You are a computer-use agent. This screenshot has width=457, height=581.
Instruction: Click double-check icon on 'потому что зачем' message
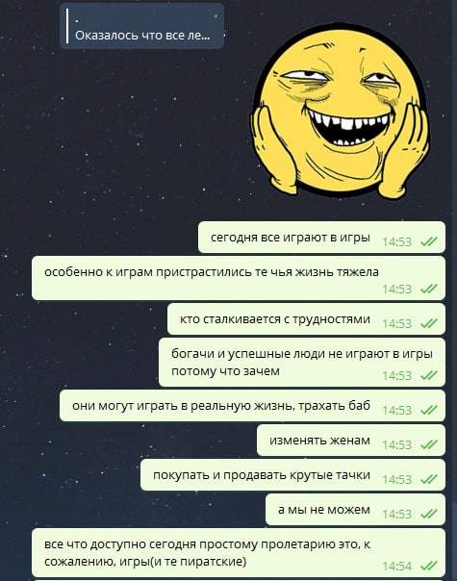coord(429,375)
